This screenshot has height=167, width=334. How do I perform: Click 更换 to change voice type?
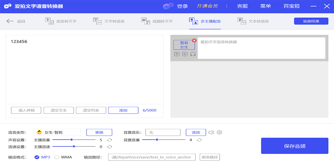click(99, 132)
